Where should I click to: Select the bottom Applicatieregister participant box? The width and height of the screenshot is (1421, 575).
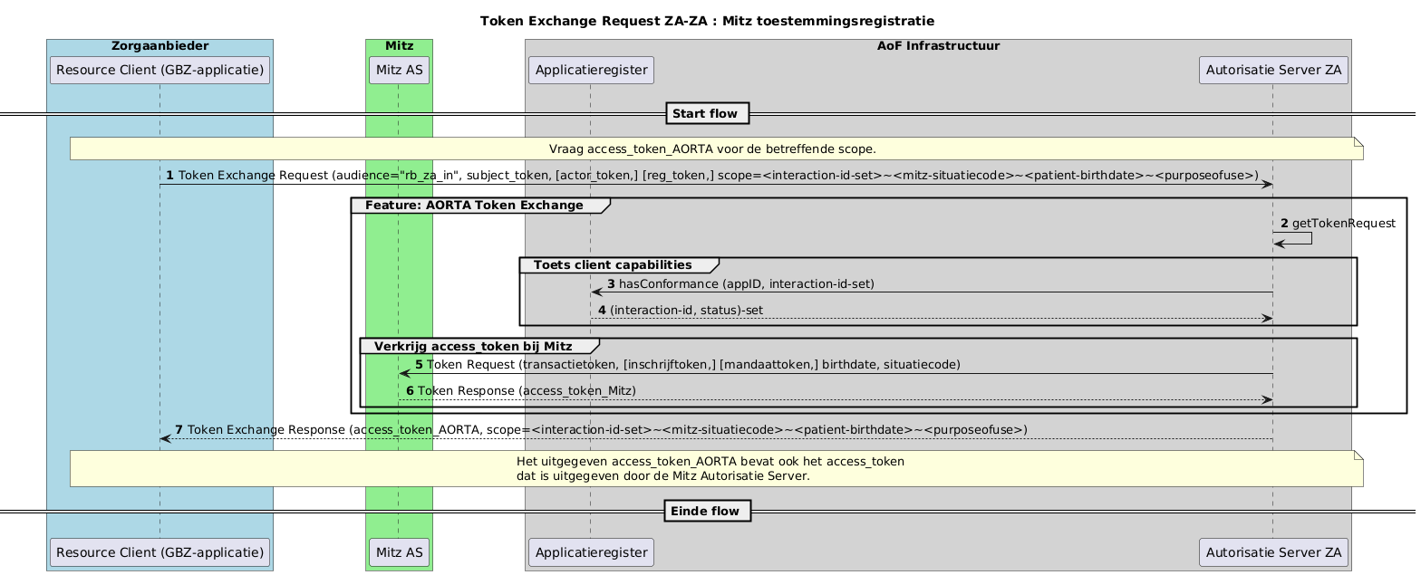click(590, 551)
